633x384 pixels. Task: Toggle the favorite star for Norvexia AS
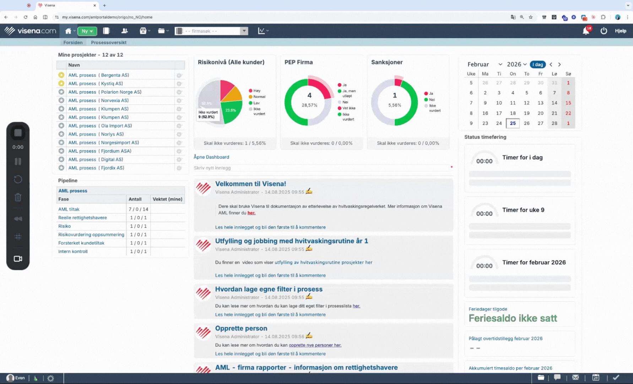tap(61, 101)
